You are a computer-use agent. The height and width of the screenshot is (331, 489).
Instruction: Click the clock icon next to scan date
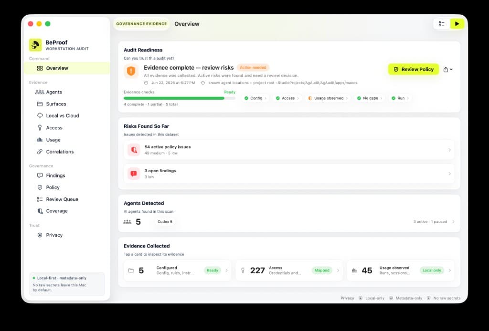(146, 83)
